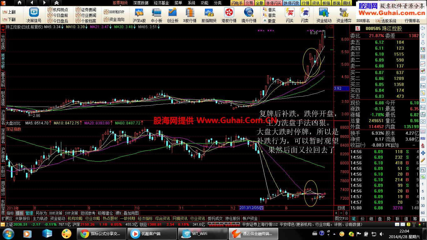This screenshot has width=427, height=240.
Task: Click the 2013/12/05 date marker
Action: point(252,208)
